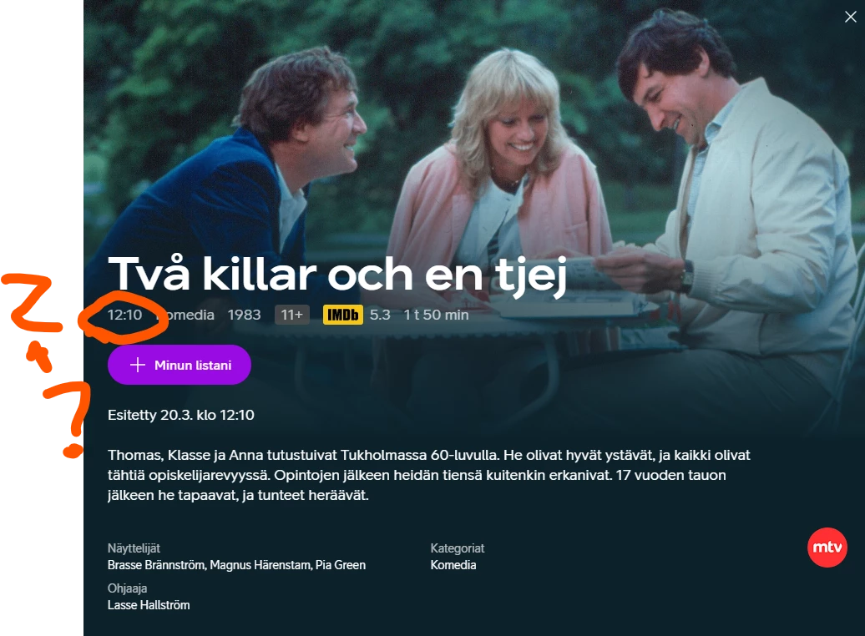This screenshot has width=865, height=636.
Task: Click the Esitetty 20.3. klo 12:10 text
Action: coord(181,415)
